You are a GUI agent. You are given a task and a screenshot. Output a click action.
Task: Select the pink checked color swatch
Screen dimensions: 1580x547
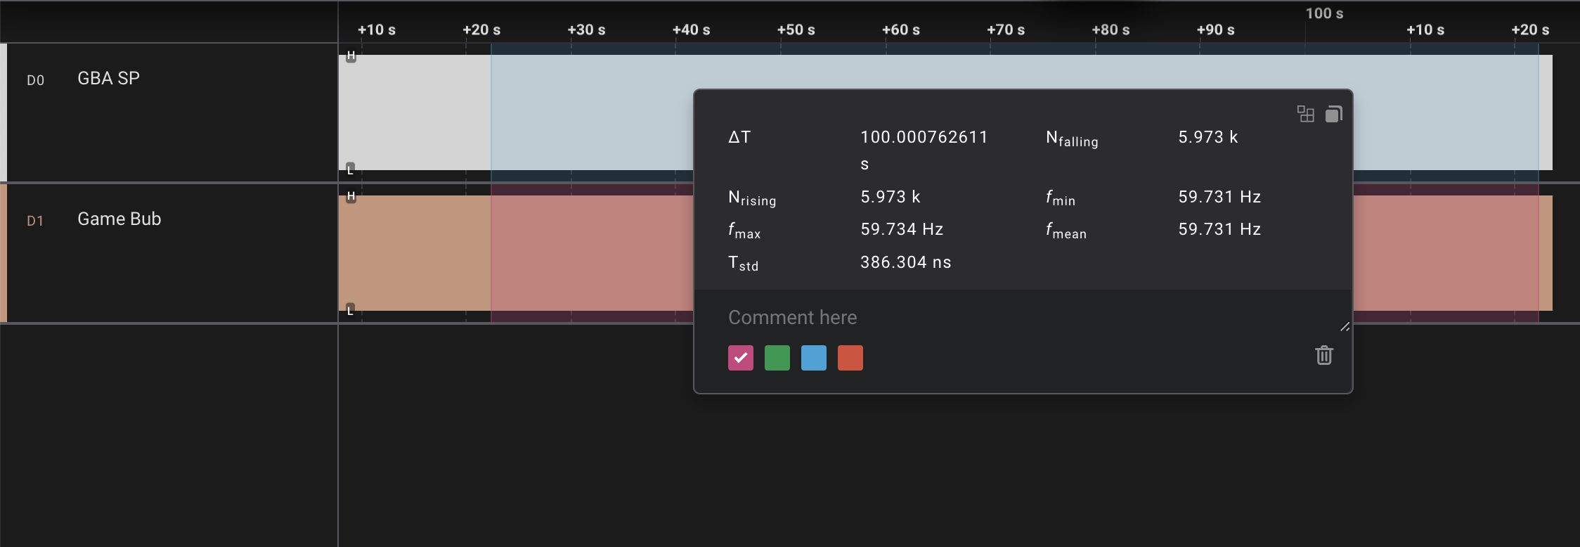click(x=740, y=358)
